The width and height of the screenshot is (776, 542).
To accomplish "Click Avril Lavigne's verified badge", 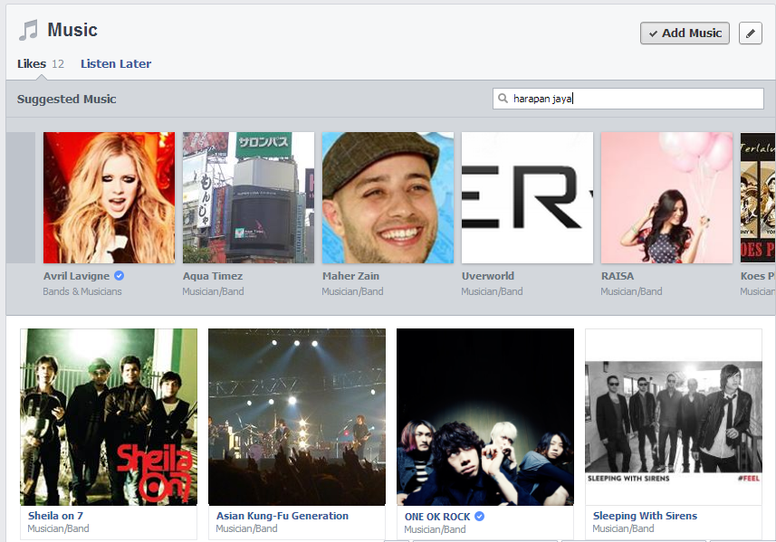I will click(x=120, y=276).
